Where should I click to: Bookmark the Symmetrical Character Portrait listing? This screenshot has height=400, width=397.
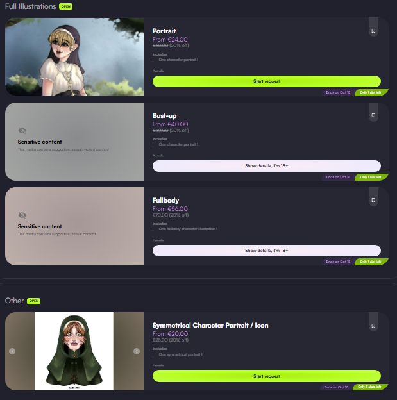click(x=373, y=326)
